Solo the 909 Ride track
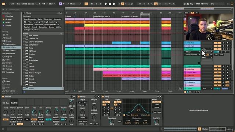The width and height of the screenshot is (235, 132). click(x=224, y=43)
